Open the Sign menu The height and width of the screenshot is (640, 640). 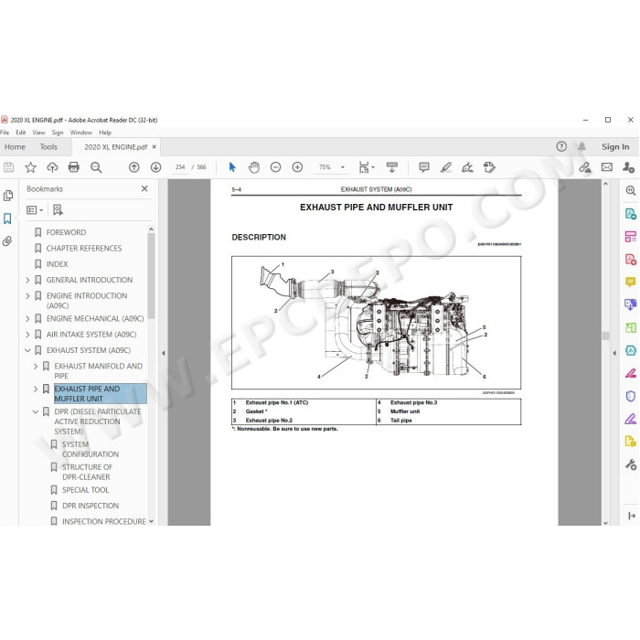tap(58, 133)
